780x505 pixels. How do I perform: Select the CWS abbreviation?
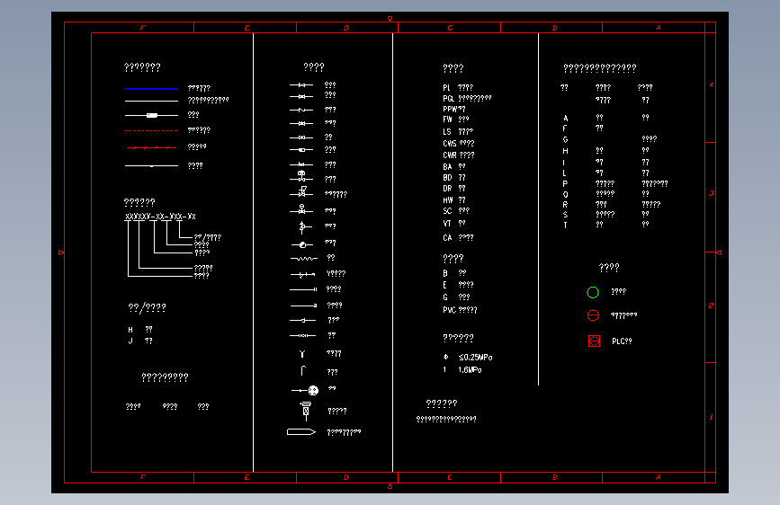click(450, 144)
